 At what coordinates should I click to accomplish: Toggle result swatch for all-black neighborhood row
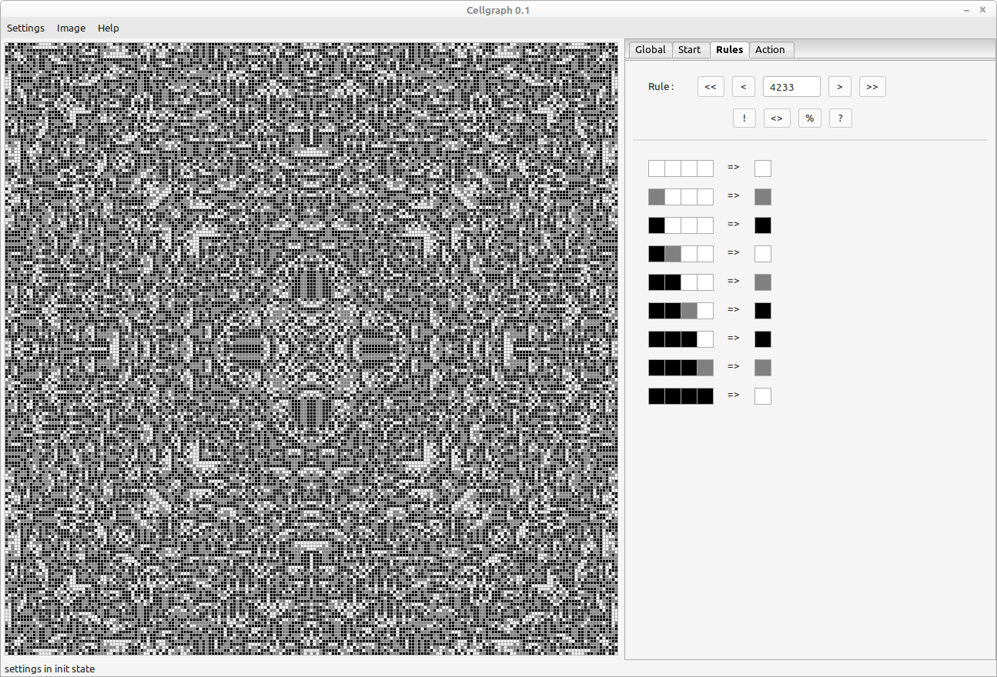[763, 396]
